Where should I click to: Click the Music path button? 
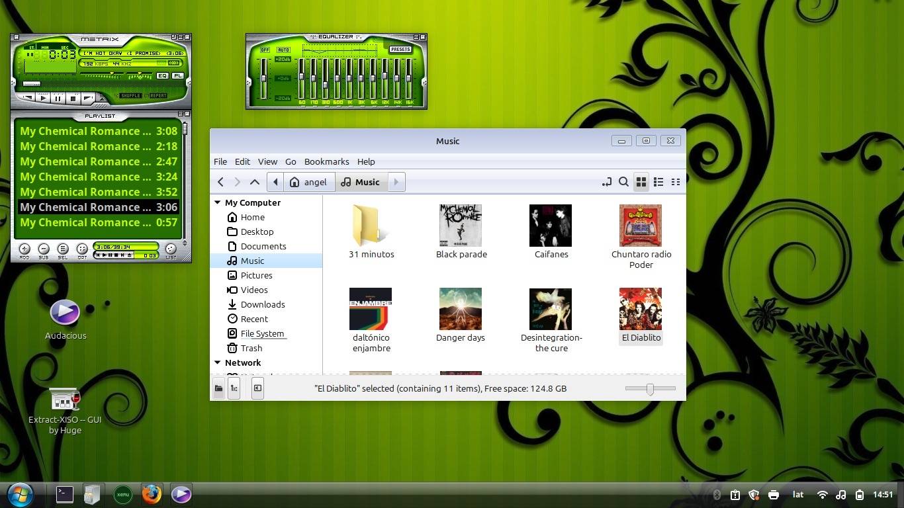coord(361,182)
